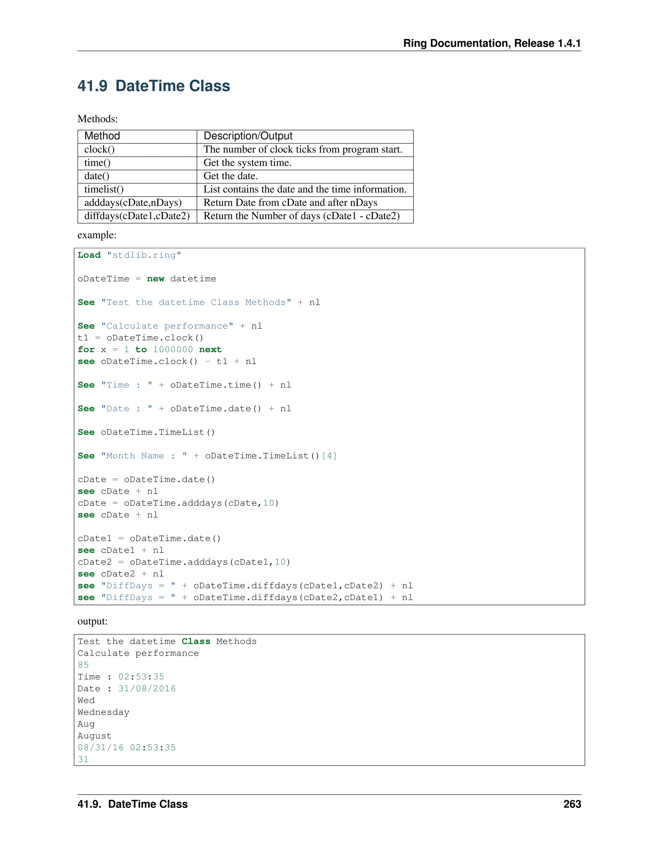The image size is (659, 853).
Task: Click the 'timelist()' table entry
Action: (x=104, y=189)
